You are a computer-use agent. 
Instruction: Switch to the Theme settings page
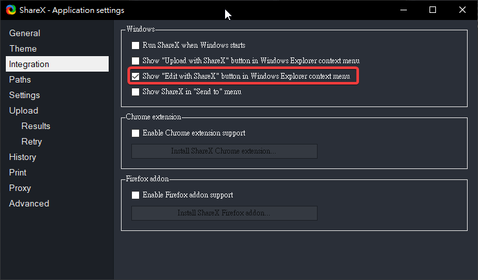click(23, 48)
